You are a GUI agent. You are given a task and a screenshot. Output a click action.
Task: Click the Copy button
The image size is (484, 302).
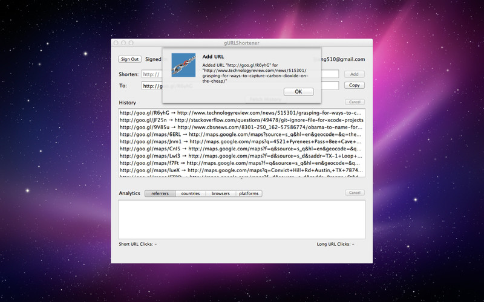pyautogui.click(x=355, y=85)
